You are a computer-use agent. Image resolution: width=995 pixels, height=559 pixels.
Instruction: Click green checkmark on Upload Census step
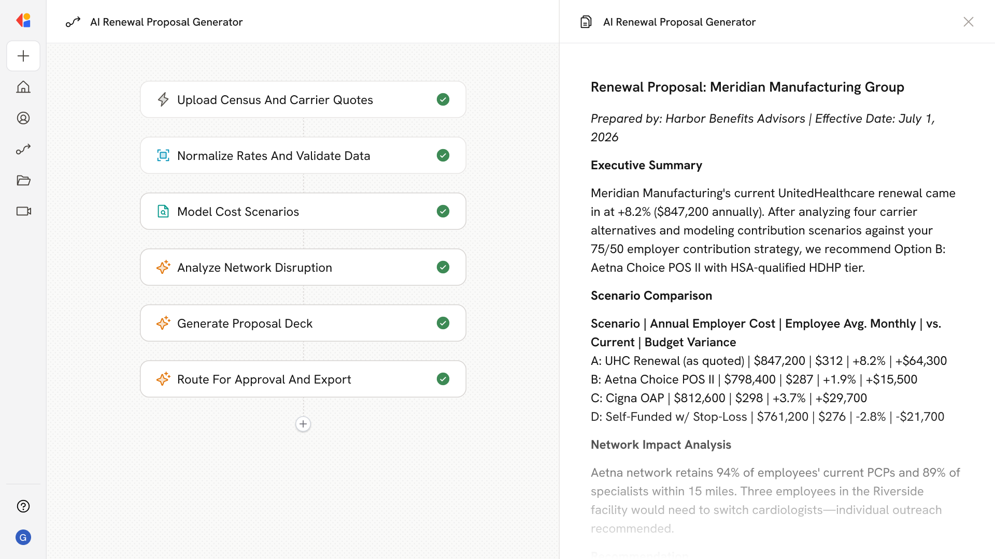[x=443, y=99]
